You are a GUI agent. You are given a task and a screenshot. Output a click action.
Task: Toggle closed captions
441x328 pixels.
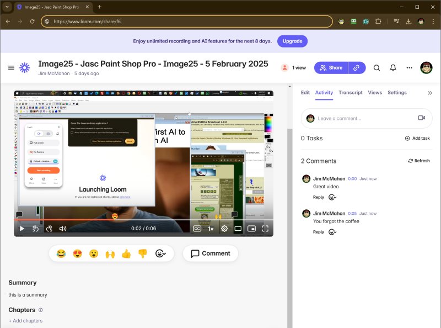[x=197, y=229]
